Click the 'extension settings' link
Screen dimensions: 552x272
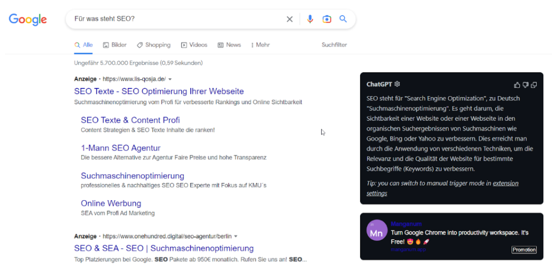[443, 188]
